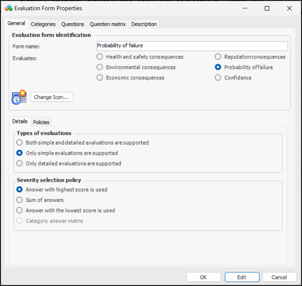Click the Edit button

[x=242, y=277]
